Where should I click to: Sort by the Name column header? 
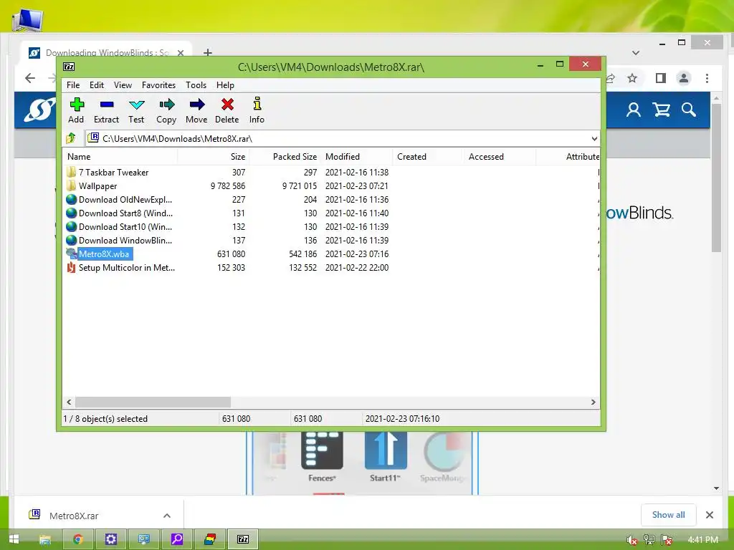(x=120, y=157)
